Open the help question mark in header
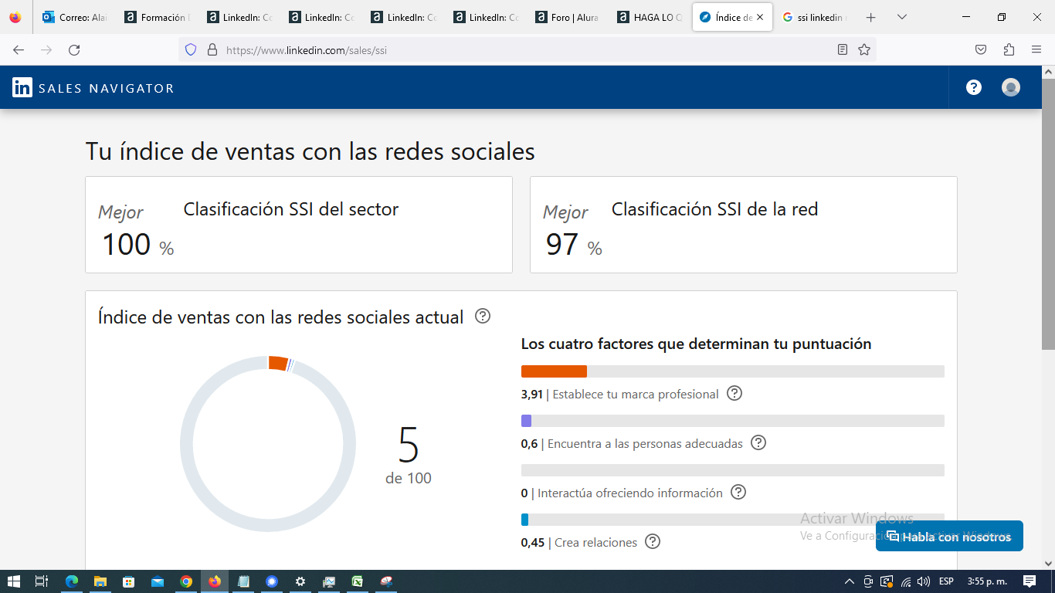This screenshot has height=593, width=1055. (x=974, y=87)
